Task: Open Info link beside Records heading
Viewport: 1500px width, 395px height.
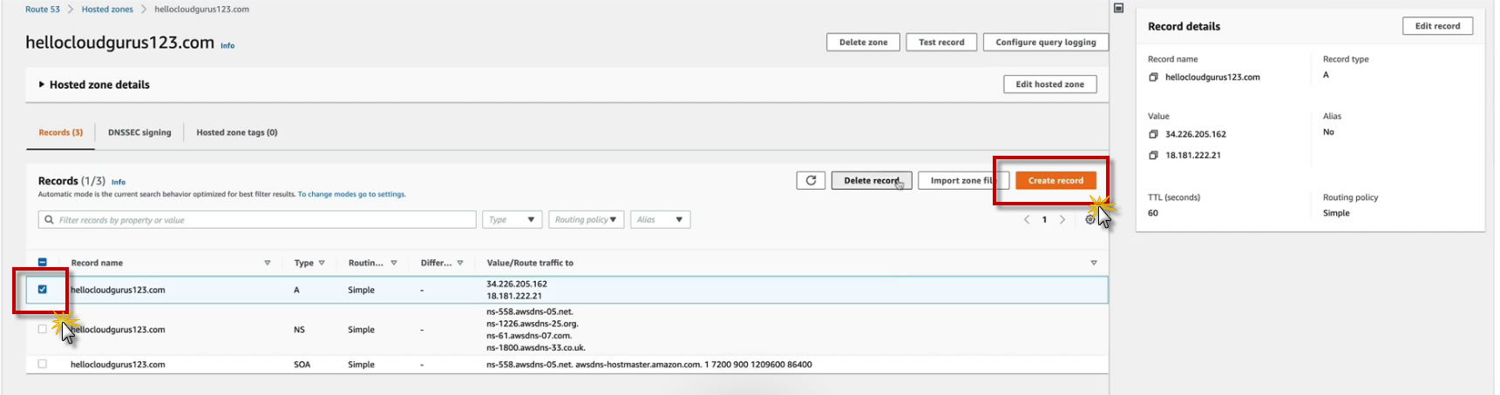Action: [119, 182]
